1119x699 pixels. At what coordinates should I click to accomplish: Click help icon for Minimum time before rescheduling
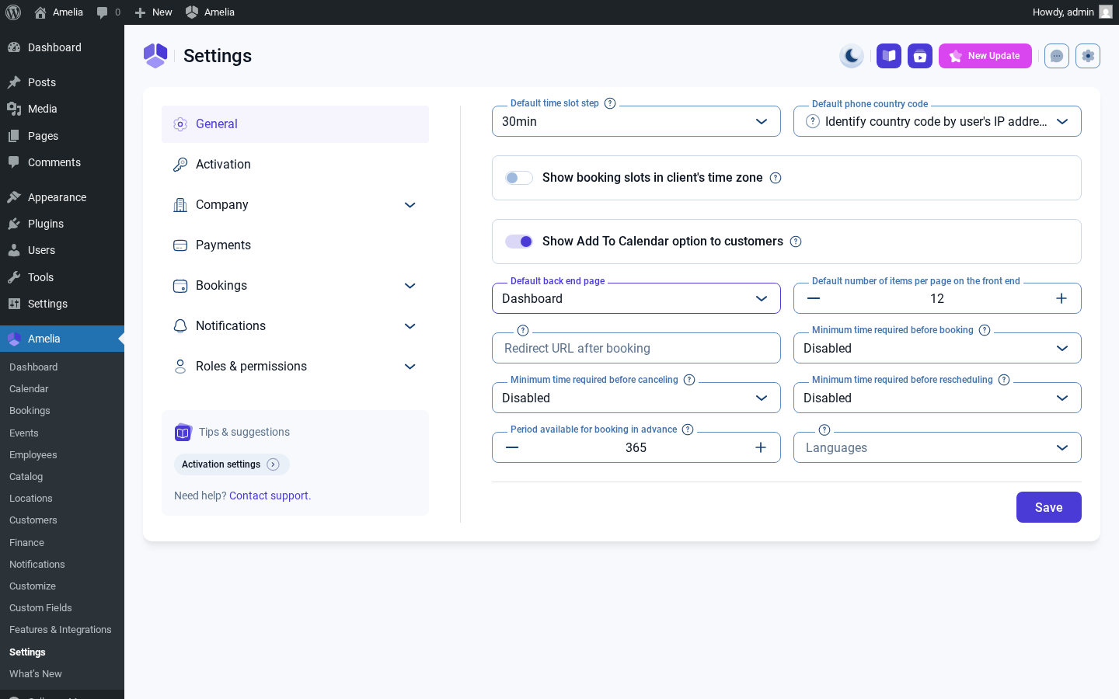point(1004,380)
